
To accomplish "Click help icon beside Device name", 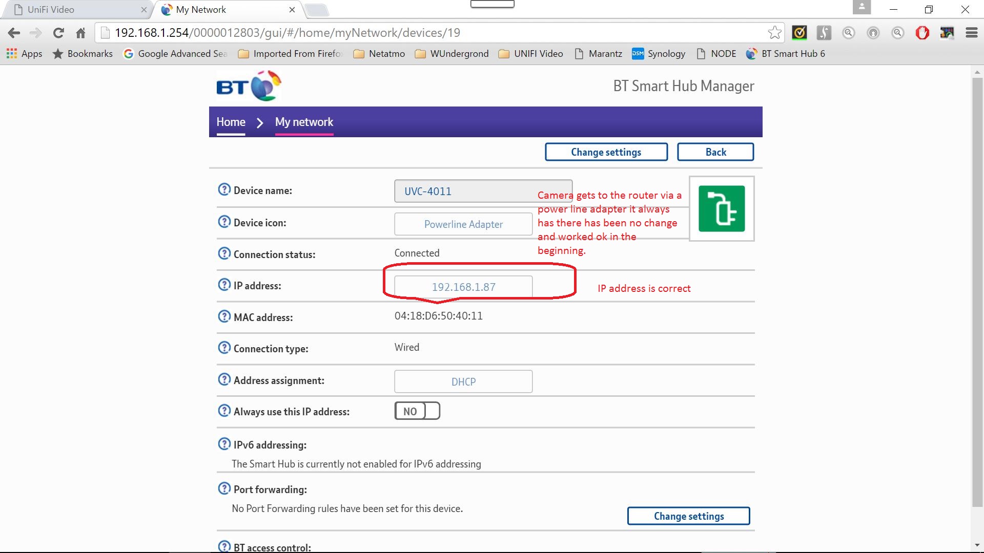I will point(224,189).
